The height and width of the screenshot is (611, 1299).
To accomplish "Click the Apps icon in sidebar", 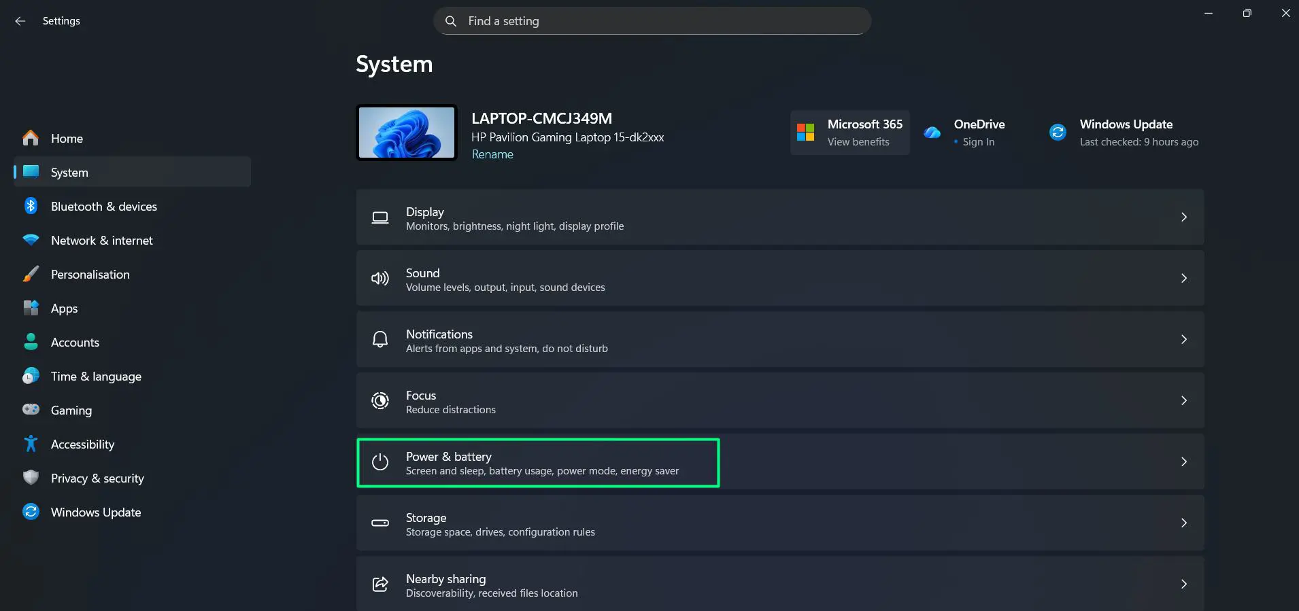I will tap(31, 308).
